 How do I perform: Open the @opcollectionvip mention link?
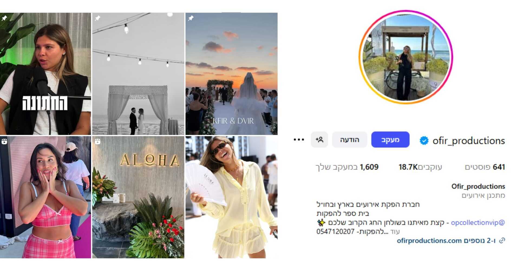click(x=478, y=222)
